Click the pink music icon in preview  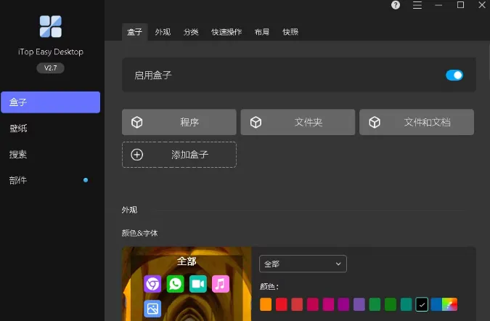[x=221, y=284]
